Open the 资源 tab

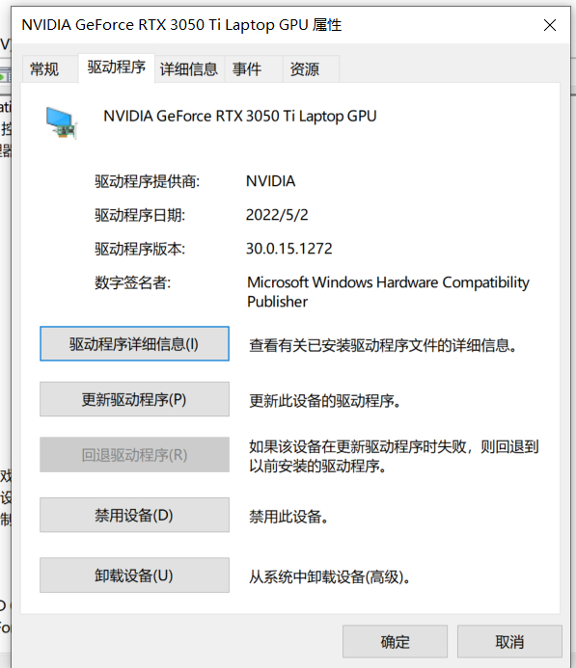(311, 68)
